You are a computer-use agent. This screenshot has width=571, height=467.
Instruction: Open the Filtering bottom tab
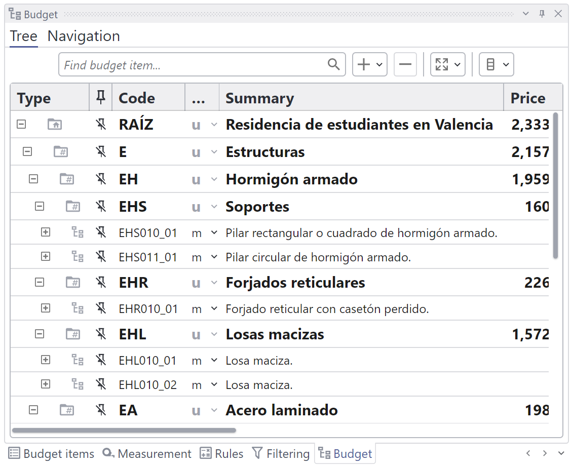281,453
